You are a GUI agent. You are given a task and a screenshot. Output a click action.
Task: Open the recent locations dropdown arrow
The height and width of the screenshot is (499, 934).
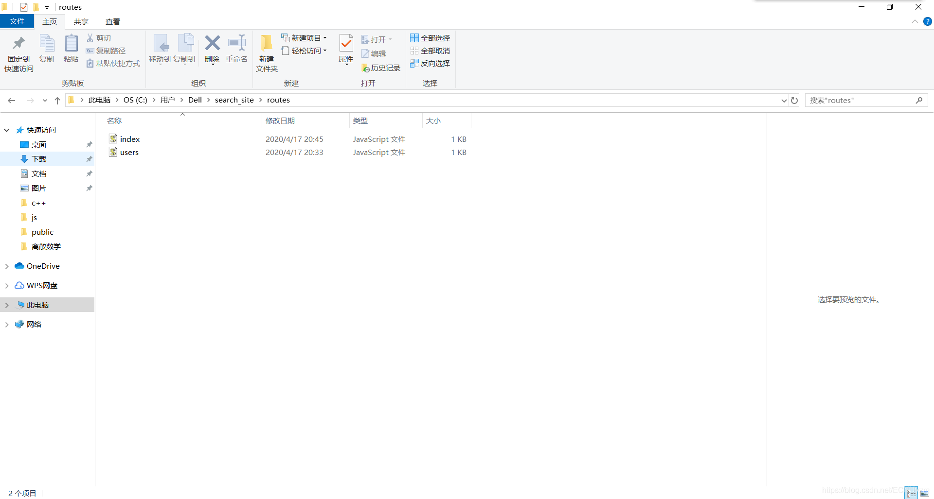[x=45, y=101]
